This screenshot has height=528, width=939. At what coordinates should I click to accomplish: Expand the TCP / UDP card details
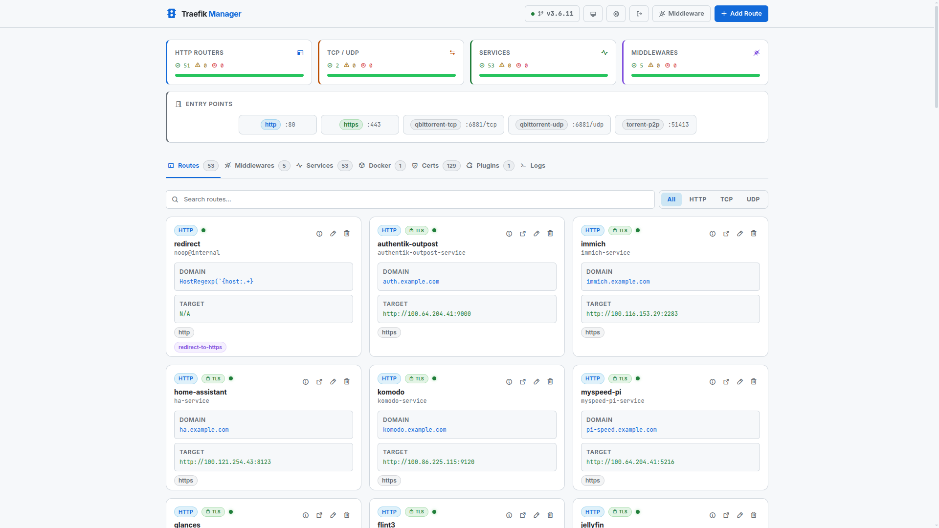tap(452, 53)
